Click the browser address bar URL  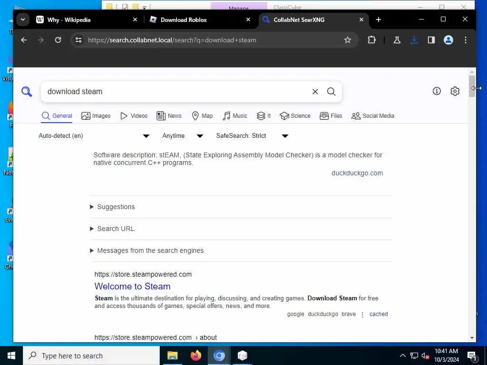point(172,40)
